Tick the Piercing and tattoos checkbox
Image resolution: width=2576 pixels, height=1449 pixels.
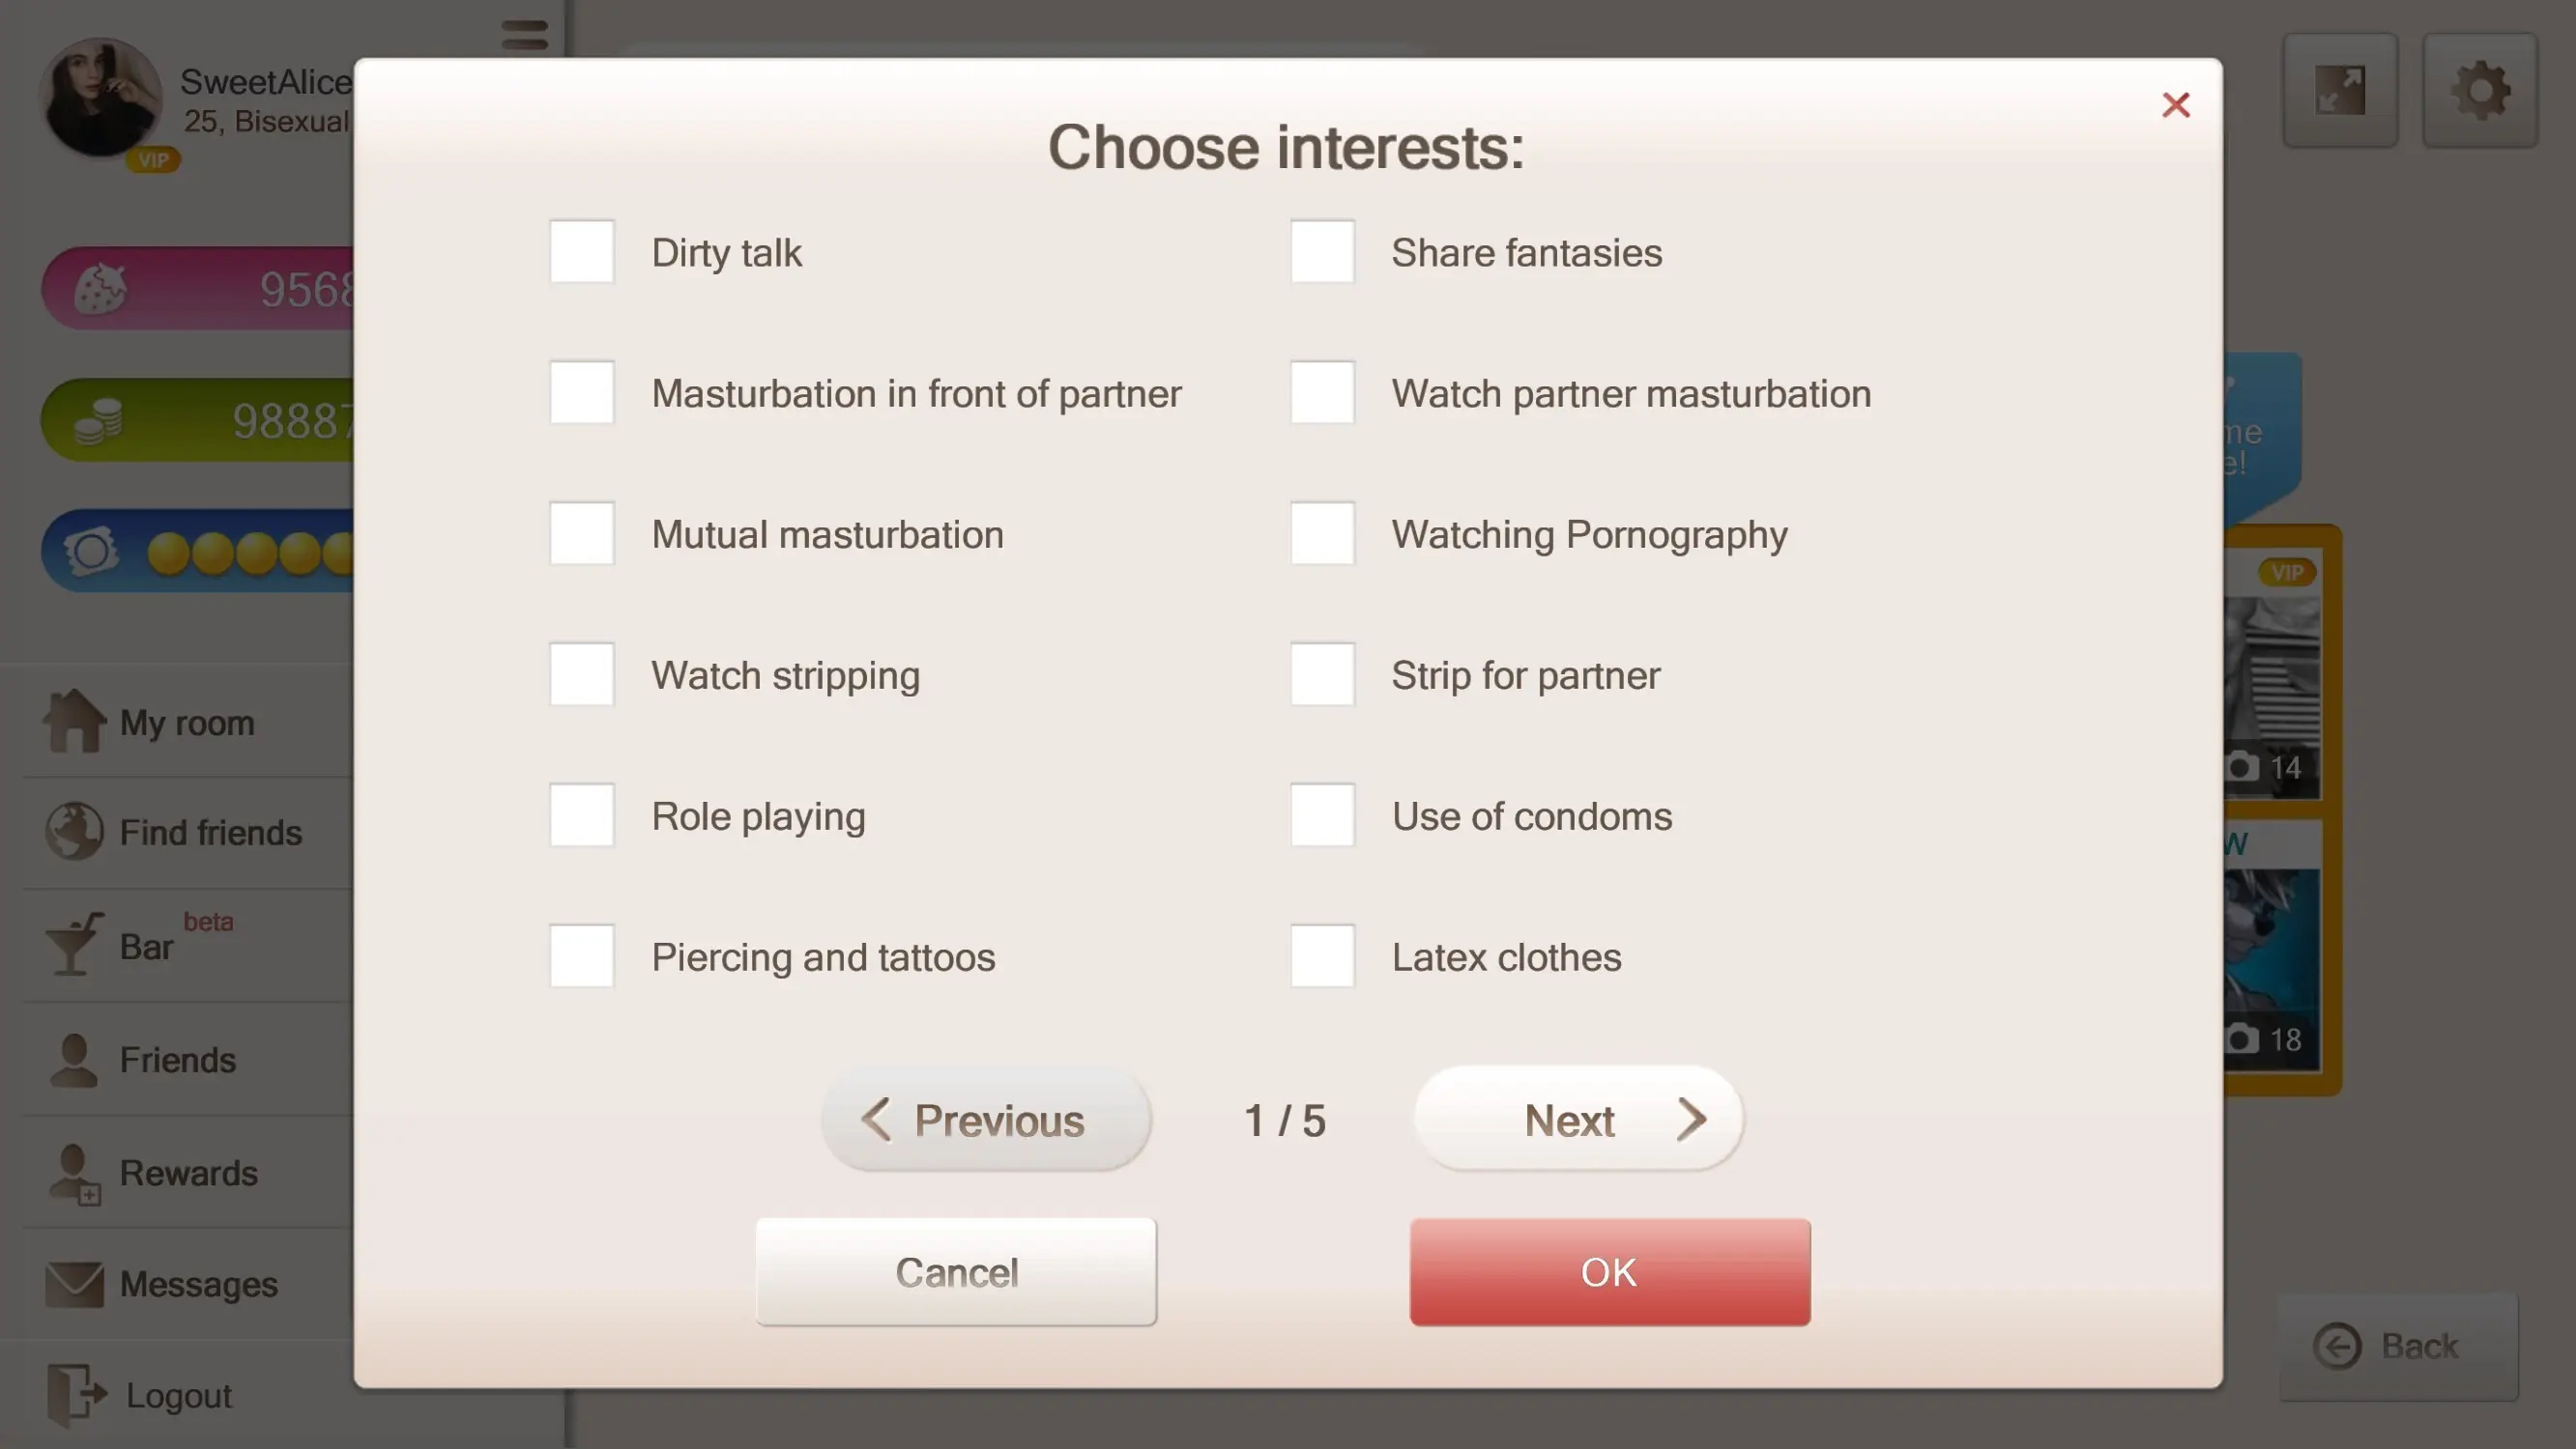tap(582, 956)
